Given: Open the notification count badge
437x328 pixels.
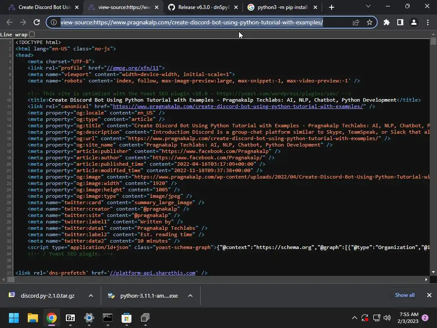Looking at the screenshot, I should (x=425, y=318).
